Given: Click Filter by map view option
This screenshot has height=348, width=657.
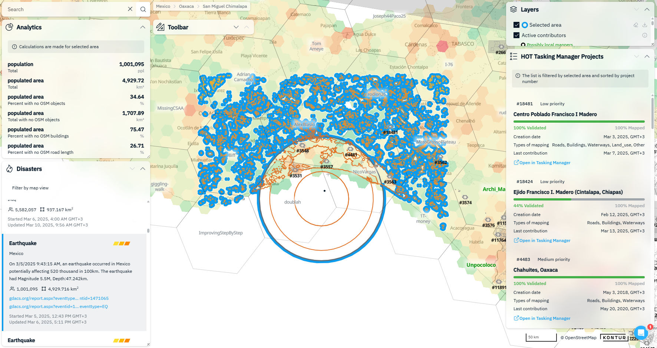Looking at the screenshot, I should tap(30, 188).
